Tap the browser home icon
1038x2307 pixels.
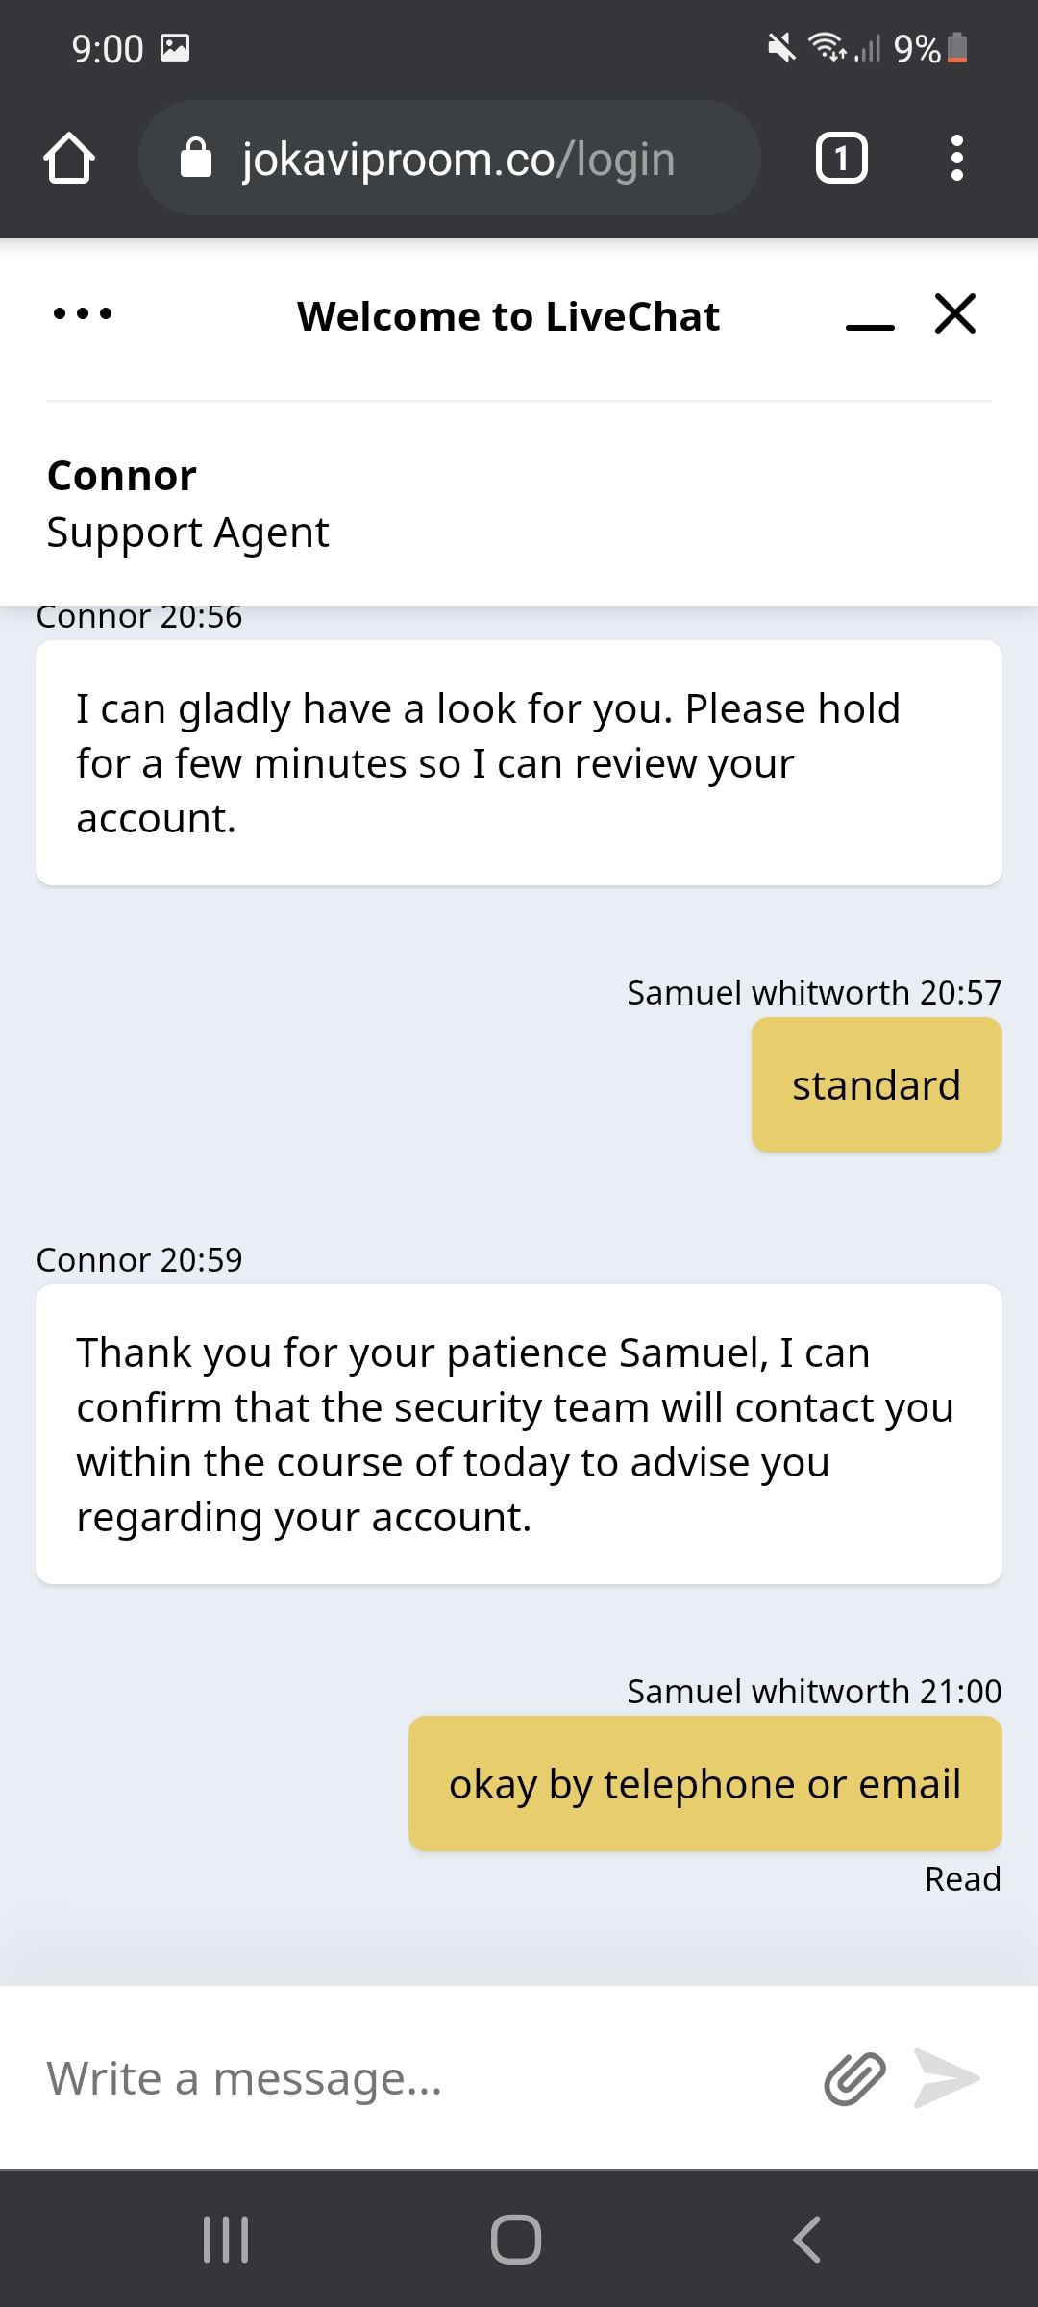[68, 159]
